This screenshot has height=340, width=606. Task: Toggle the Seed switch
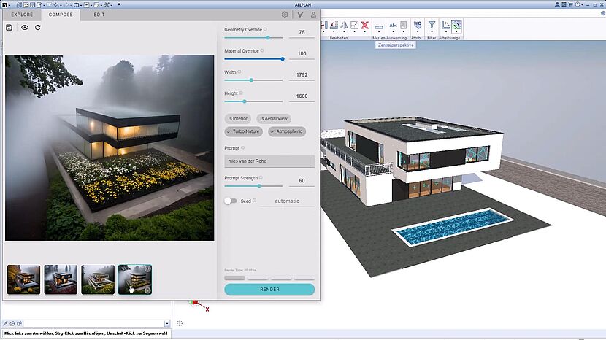click(x=231, y=201)
